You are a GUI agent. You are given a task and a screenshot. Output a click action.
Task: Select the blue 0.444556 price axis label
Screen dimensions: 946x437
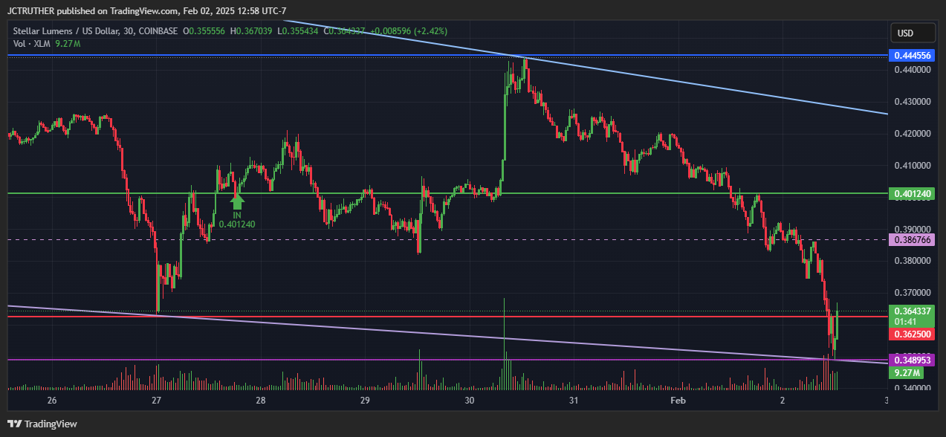click(912, 56)
